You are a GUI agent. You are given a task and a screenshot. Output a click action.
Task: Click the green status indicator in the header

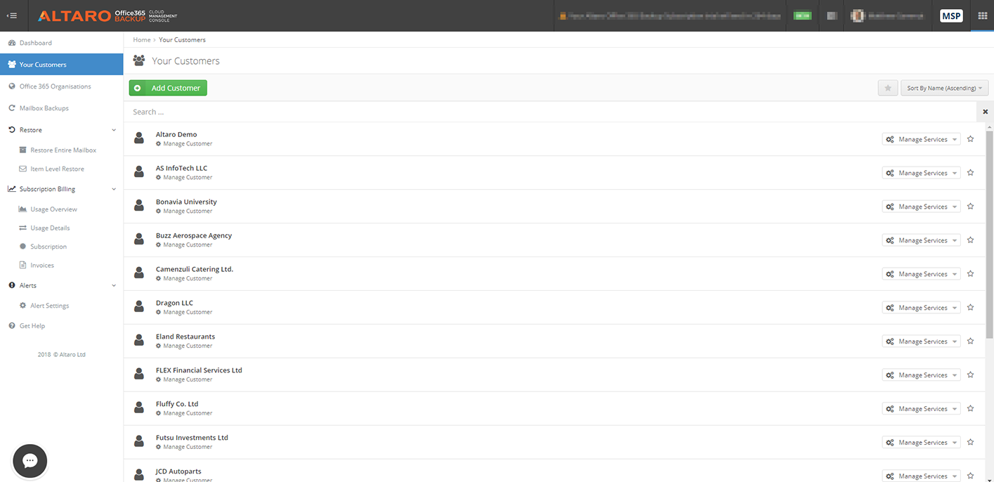802,15
